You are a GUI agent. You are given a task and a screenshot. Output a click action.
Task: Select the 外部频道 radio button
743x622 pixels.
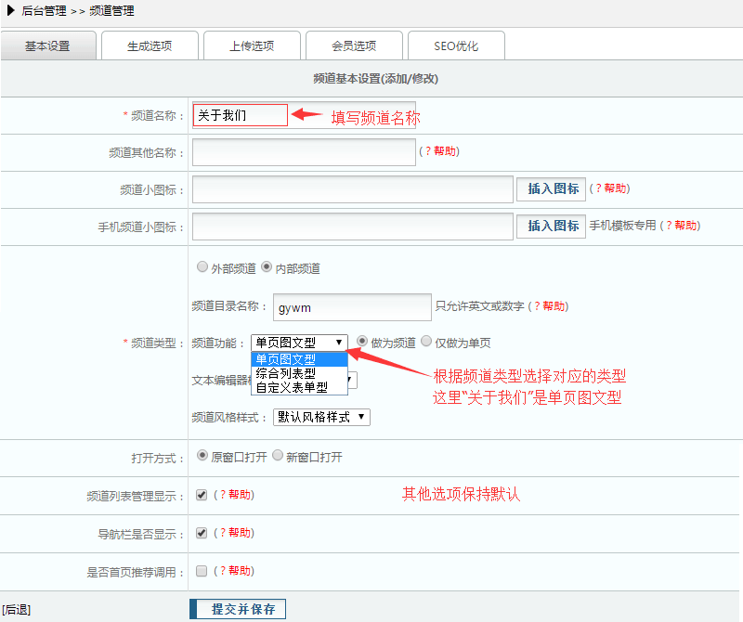[202, 267]
